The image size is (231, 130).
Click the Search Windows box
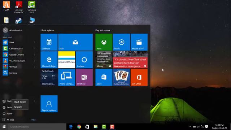[37, 127]
